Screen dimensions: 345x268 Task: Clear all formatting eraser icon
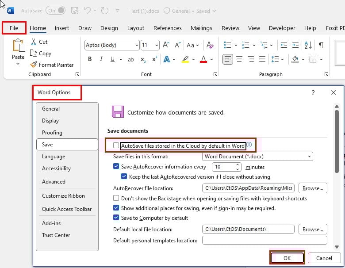[210, 45]
